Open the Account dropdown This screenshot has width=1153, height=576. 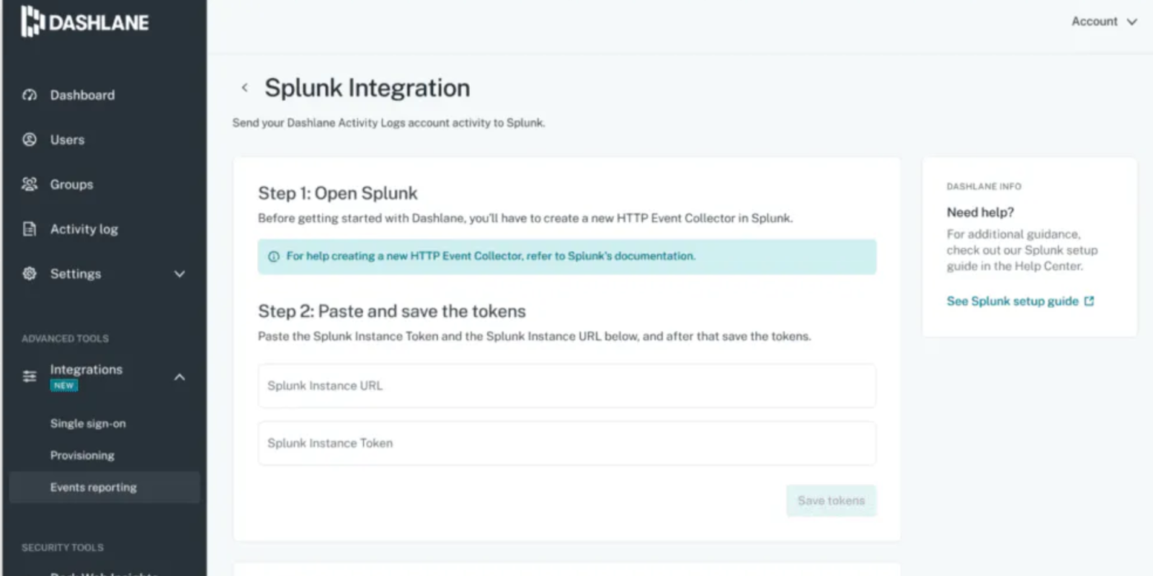pyautogui.click(x=1104, y=22)
